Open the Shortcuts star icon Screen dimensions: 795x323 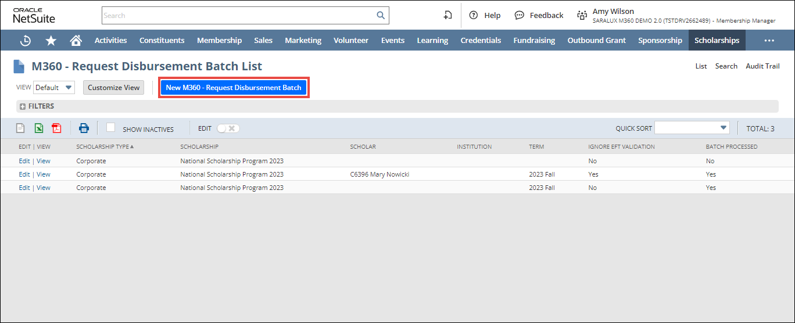51,41
